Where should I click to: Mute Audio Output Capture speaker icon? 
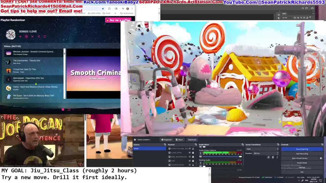(x=200, y=157)
